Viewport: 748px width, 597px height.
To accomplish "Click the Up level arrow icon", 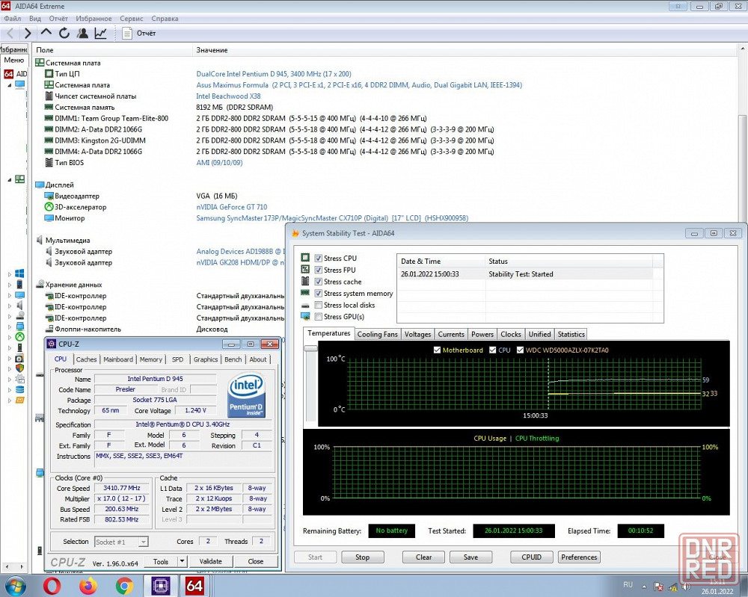I will coord(46,33).
